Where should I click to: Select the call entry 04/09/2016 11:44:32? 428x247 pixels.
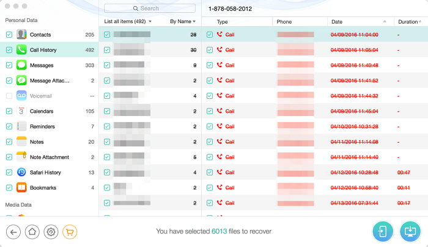click(x=315, y=96)
